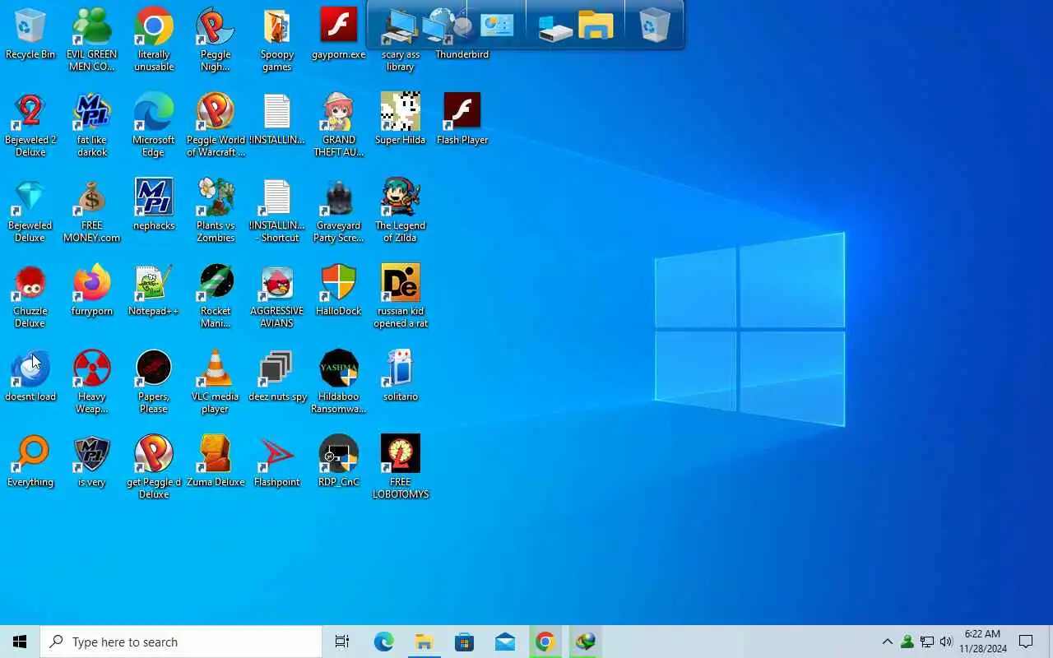The image size is (1053, 658).
Task: Switch to the last running taskbar app
Action: click(x=585, y=642)
